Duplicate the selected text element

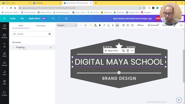pos(123,51)
